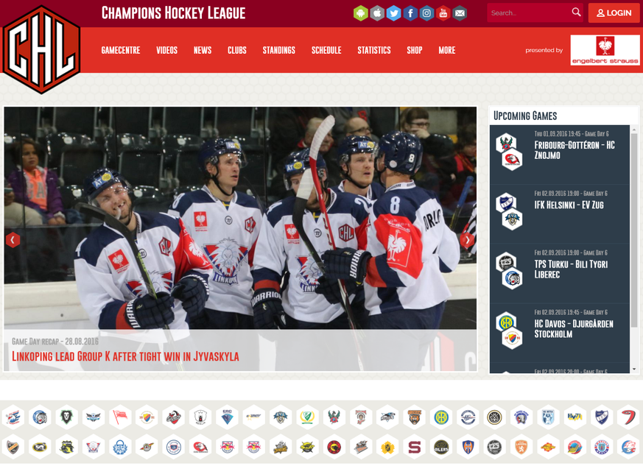The height and width of the screenshot is (466, 643).
Task: Go to CHL hexagon logo home
Action: point(41,49)
